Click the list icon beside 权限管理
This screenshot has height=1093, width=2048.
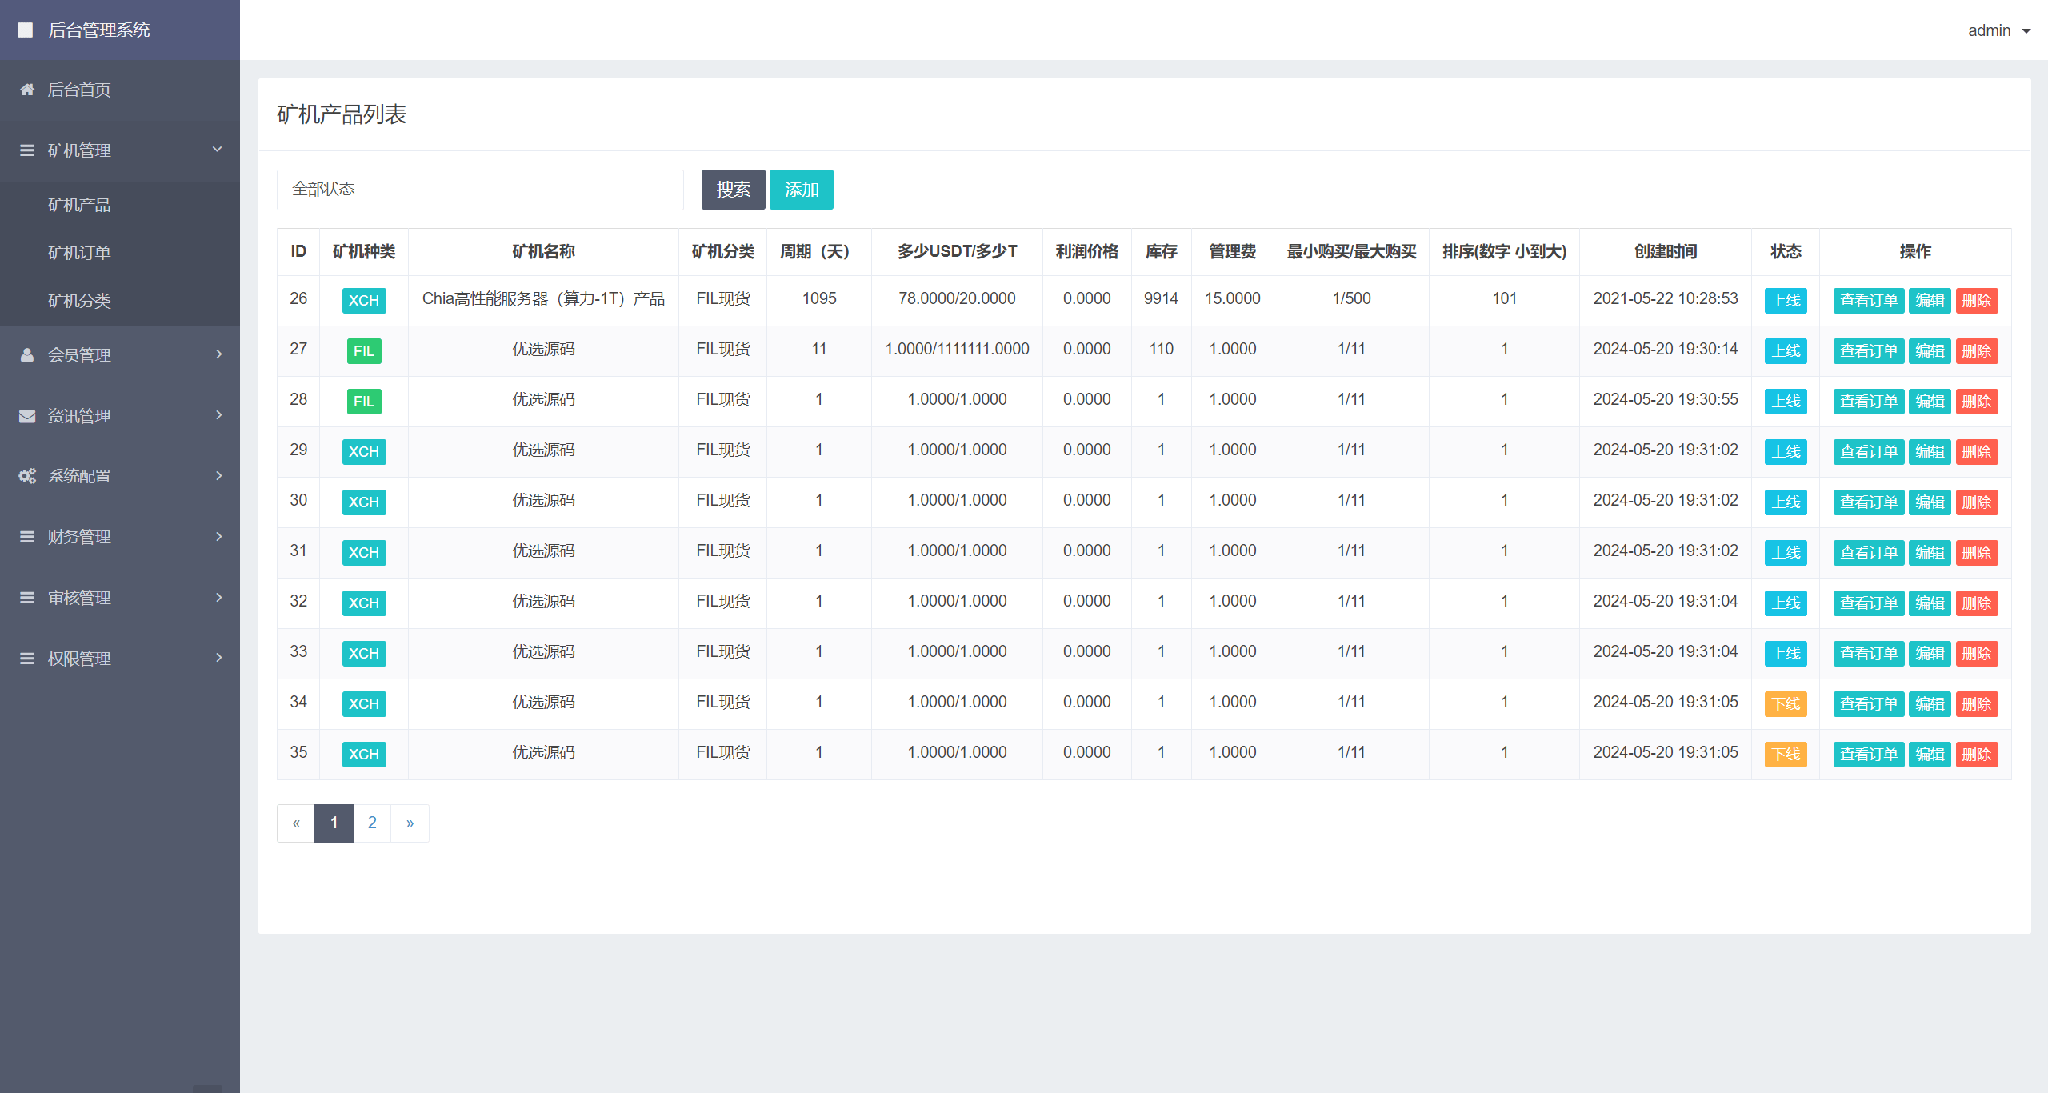tap(27, 659)
